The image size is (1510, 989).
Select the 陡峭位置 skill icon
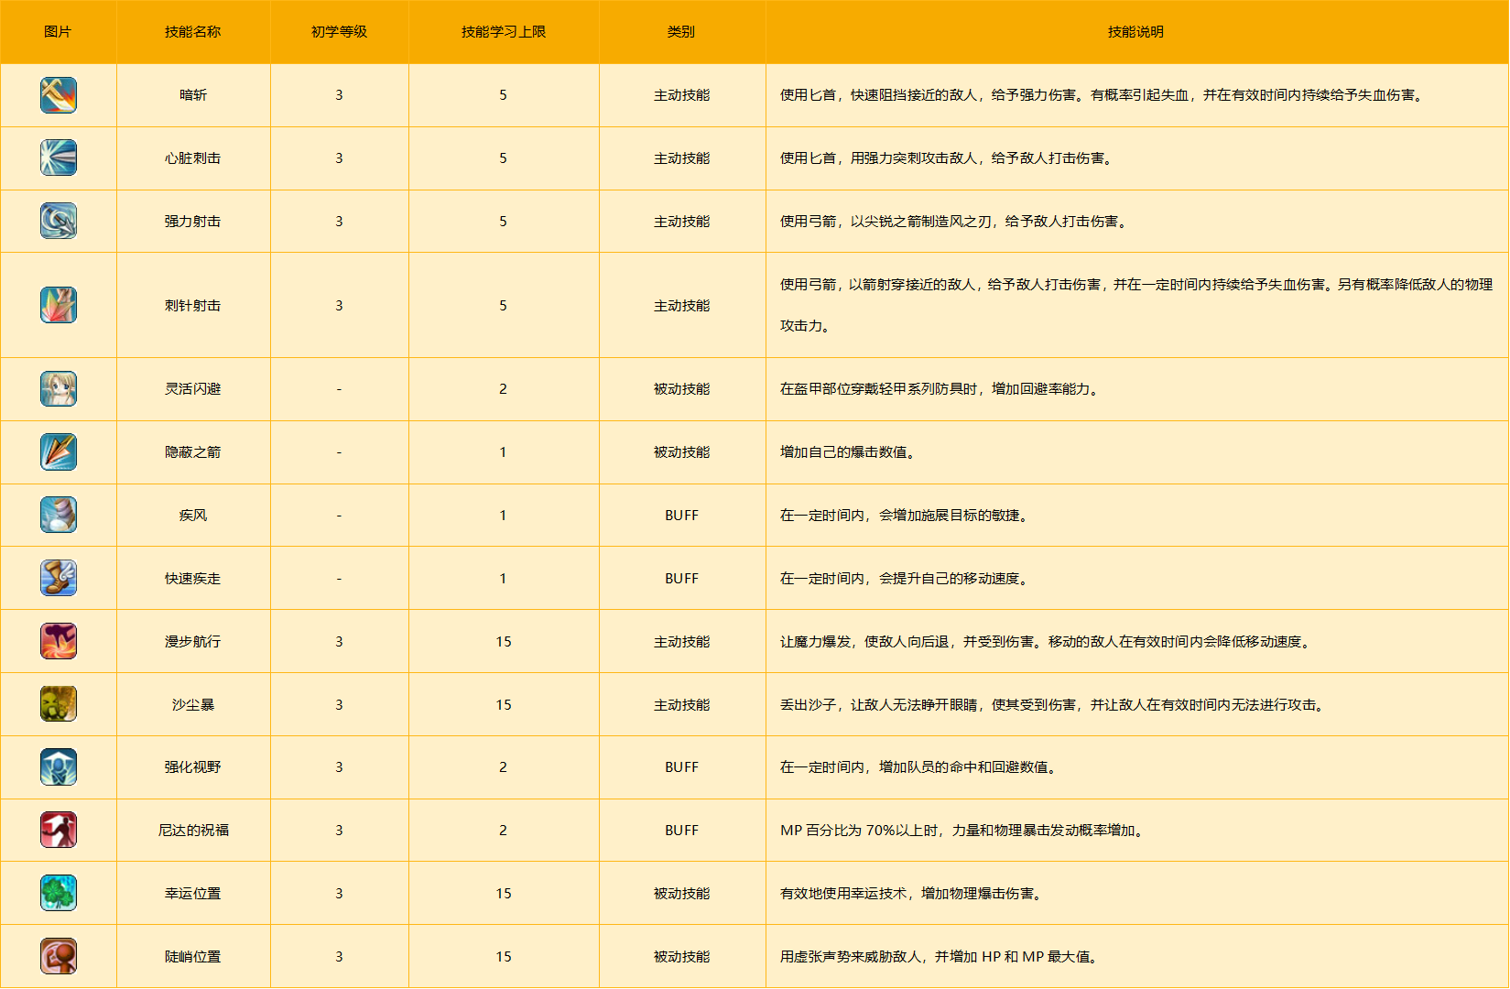coord(59,956)
